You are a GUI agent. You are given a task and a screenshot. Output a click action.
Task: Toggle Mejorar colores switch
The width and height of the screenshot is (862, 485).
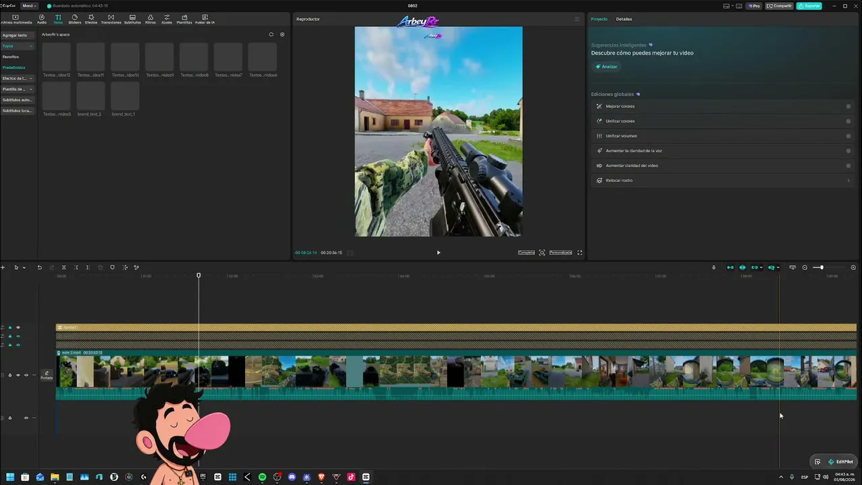(x=849, y=106)
